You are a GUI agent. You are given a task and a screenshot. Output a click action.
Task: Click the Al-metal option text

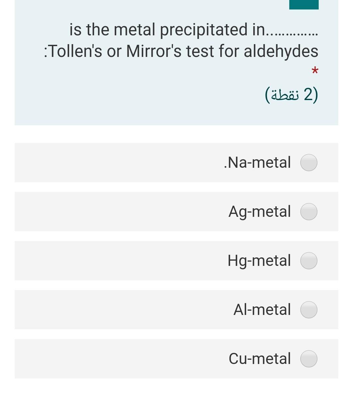[262, 310]
